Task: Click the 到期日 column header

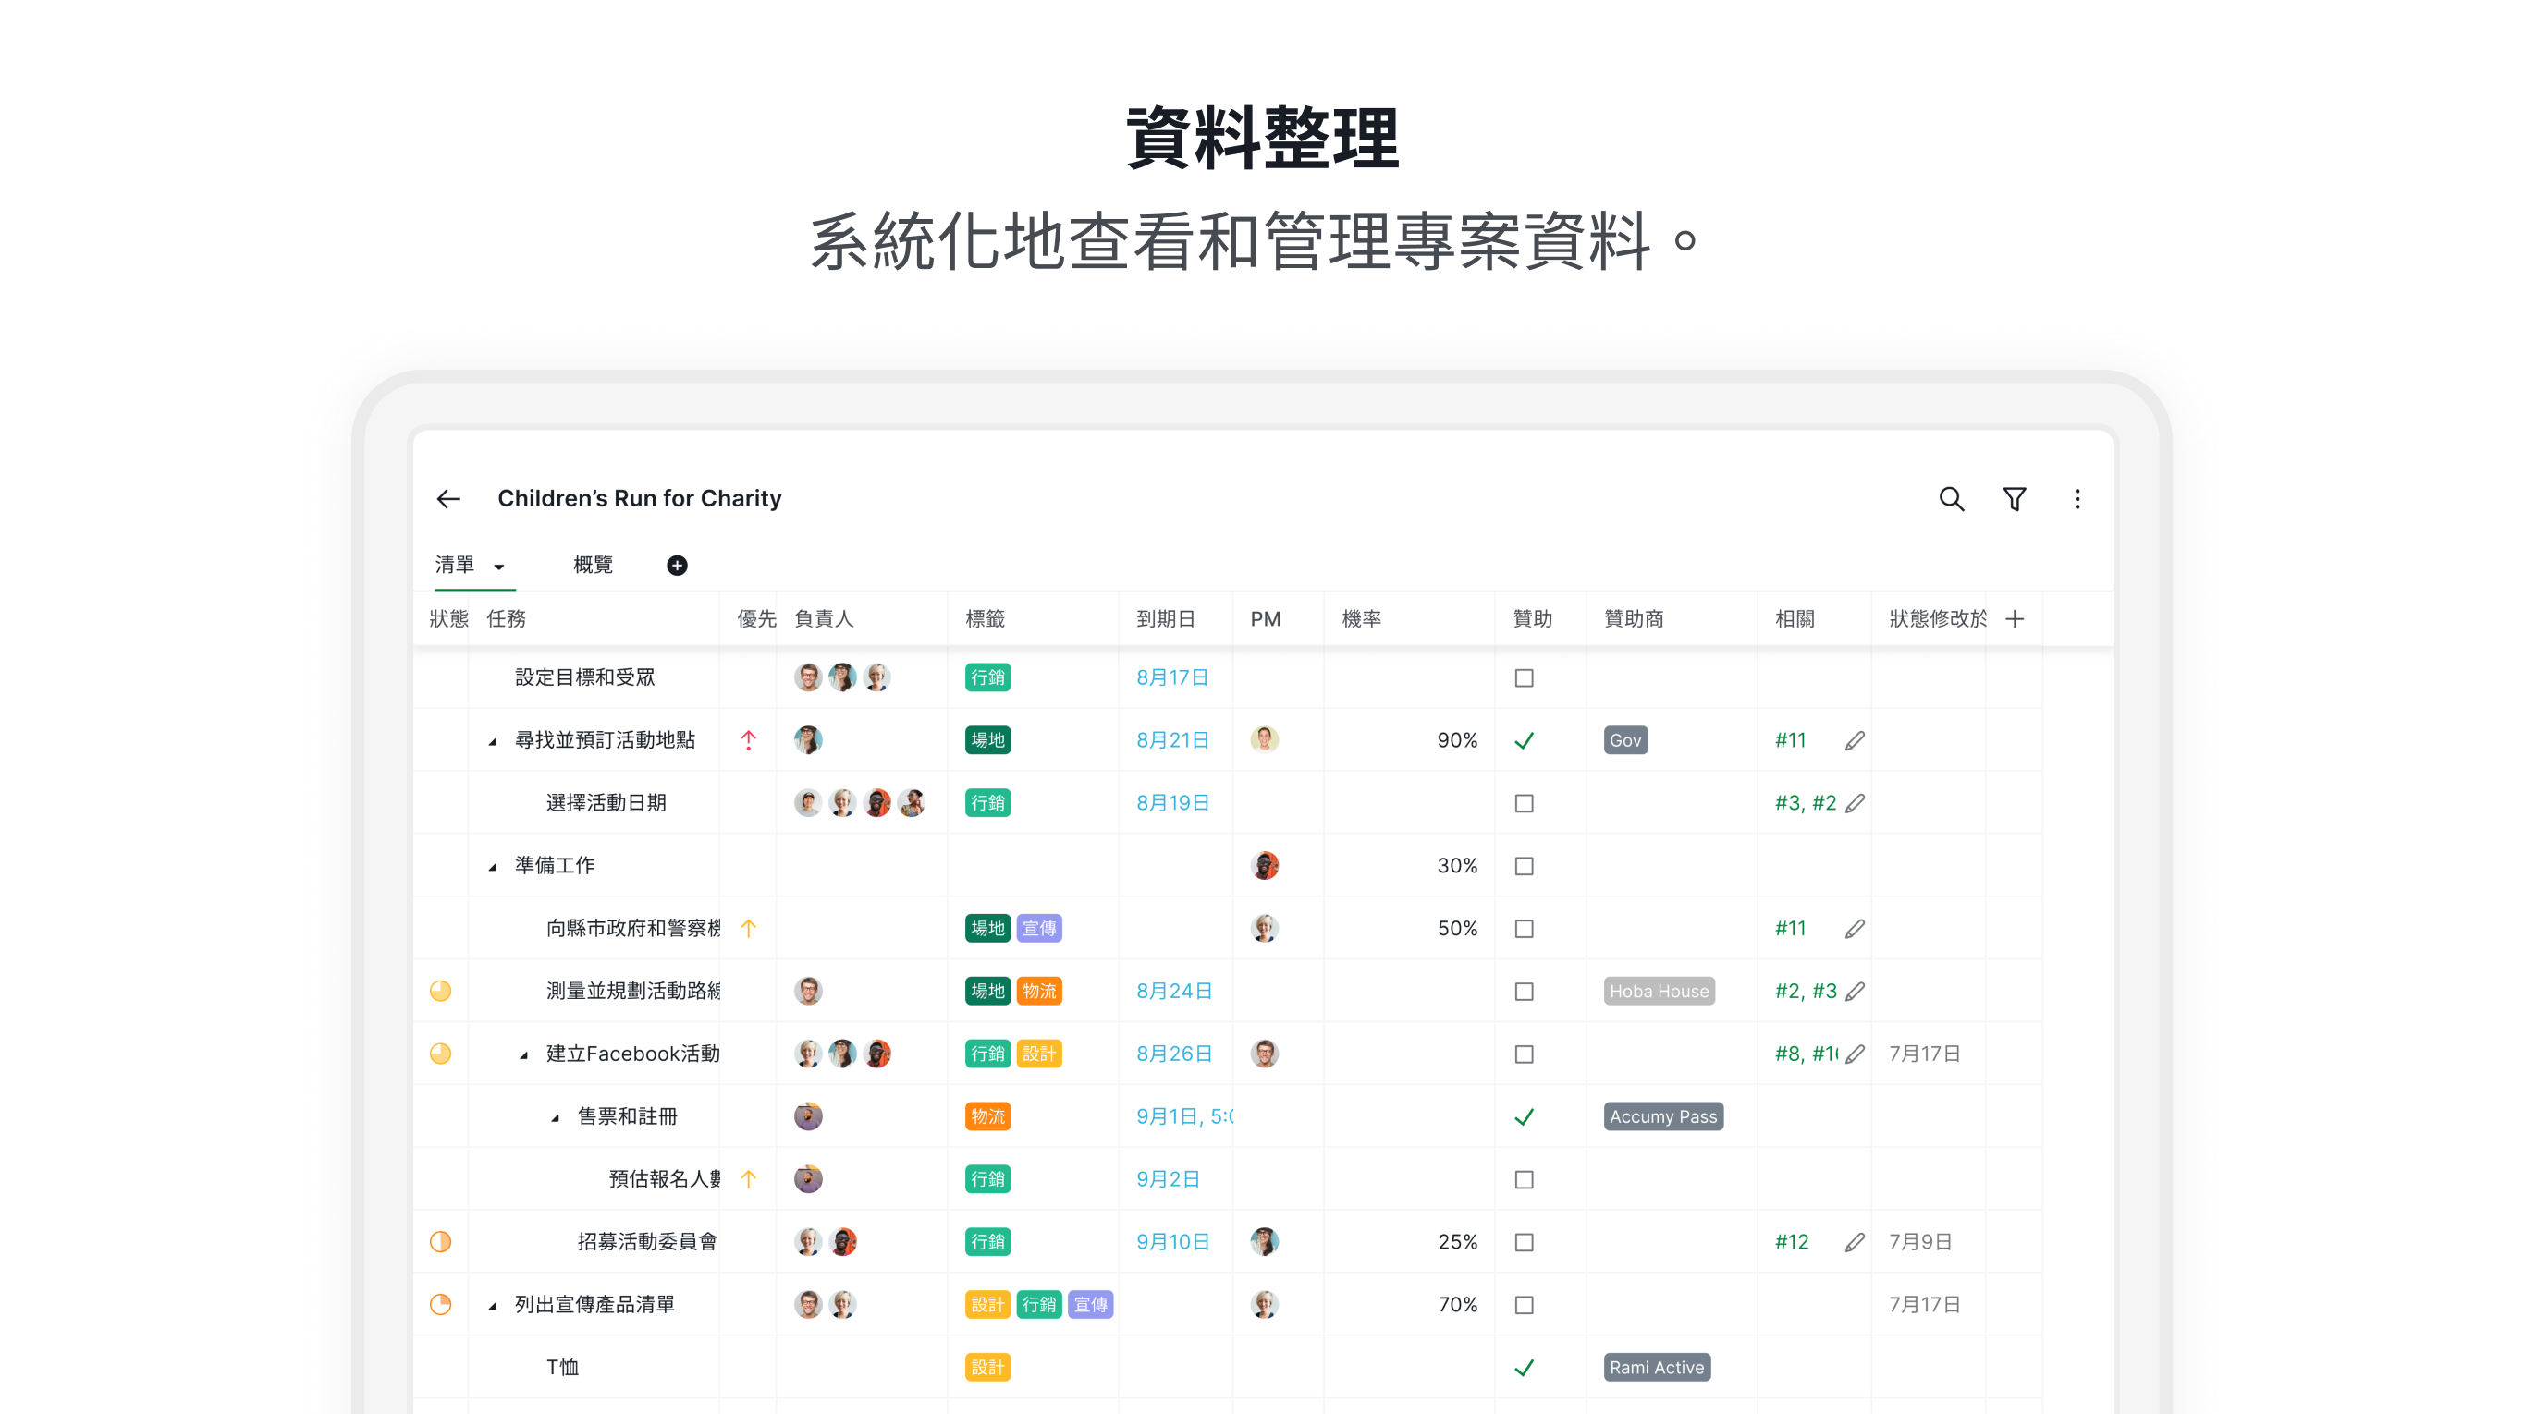Action: pos(1166,619)
